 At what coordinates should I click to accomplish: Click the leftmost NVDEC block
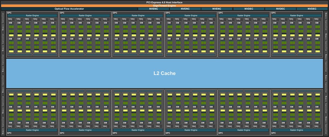[249, 9]
